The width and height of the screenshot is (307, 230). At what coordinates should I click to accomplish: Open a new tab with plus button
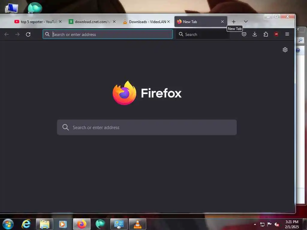point(234,22)
